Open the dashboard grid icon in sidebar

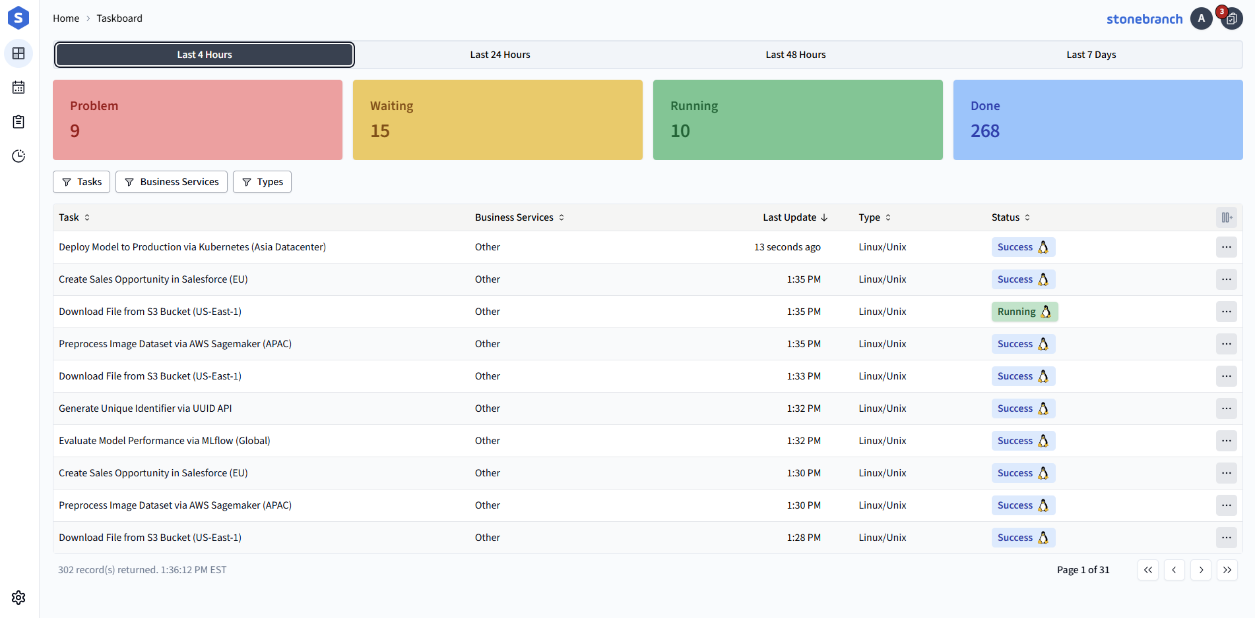[18, 53]
